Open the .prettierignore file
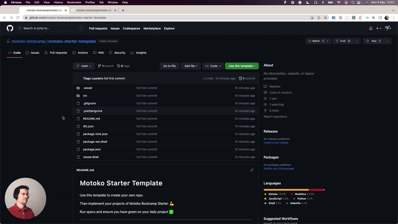The image size is (398, 224). tap(93, 111)
